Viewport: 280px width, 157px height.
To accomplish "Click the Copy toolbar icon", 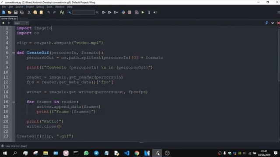I will 35,12.
